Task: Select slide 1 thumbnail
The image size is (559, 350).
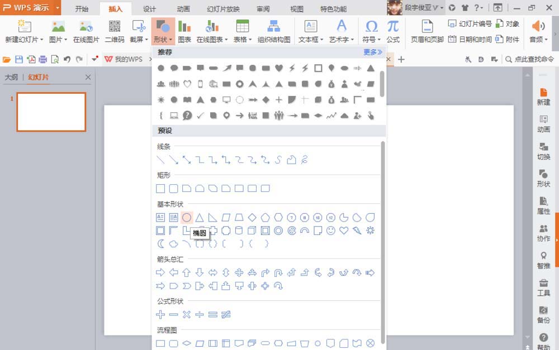Action: tap(51, 112)
